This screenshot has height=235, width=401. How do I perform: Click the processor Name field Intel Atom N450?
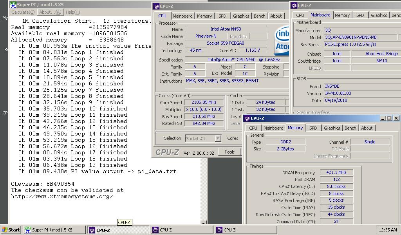point(226,29)
